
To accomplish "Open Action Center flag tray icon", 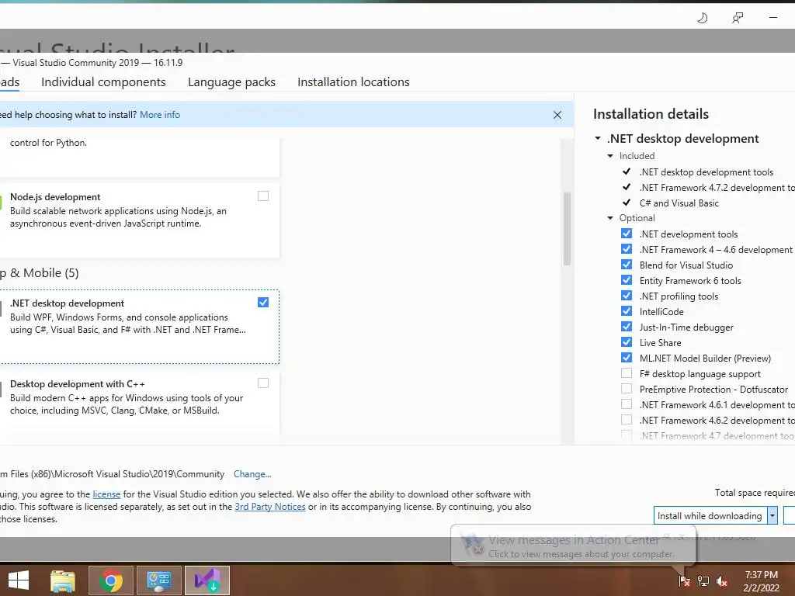I will 684,580.
